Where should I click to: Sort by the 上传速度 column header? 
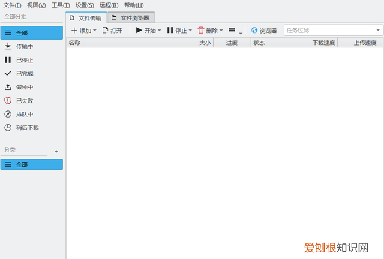tap(358, 43)
